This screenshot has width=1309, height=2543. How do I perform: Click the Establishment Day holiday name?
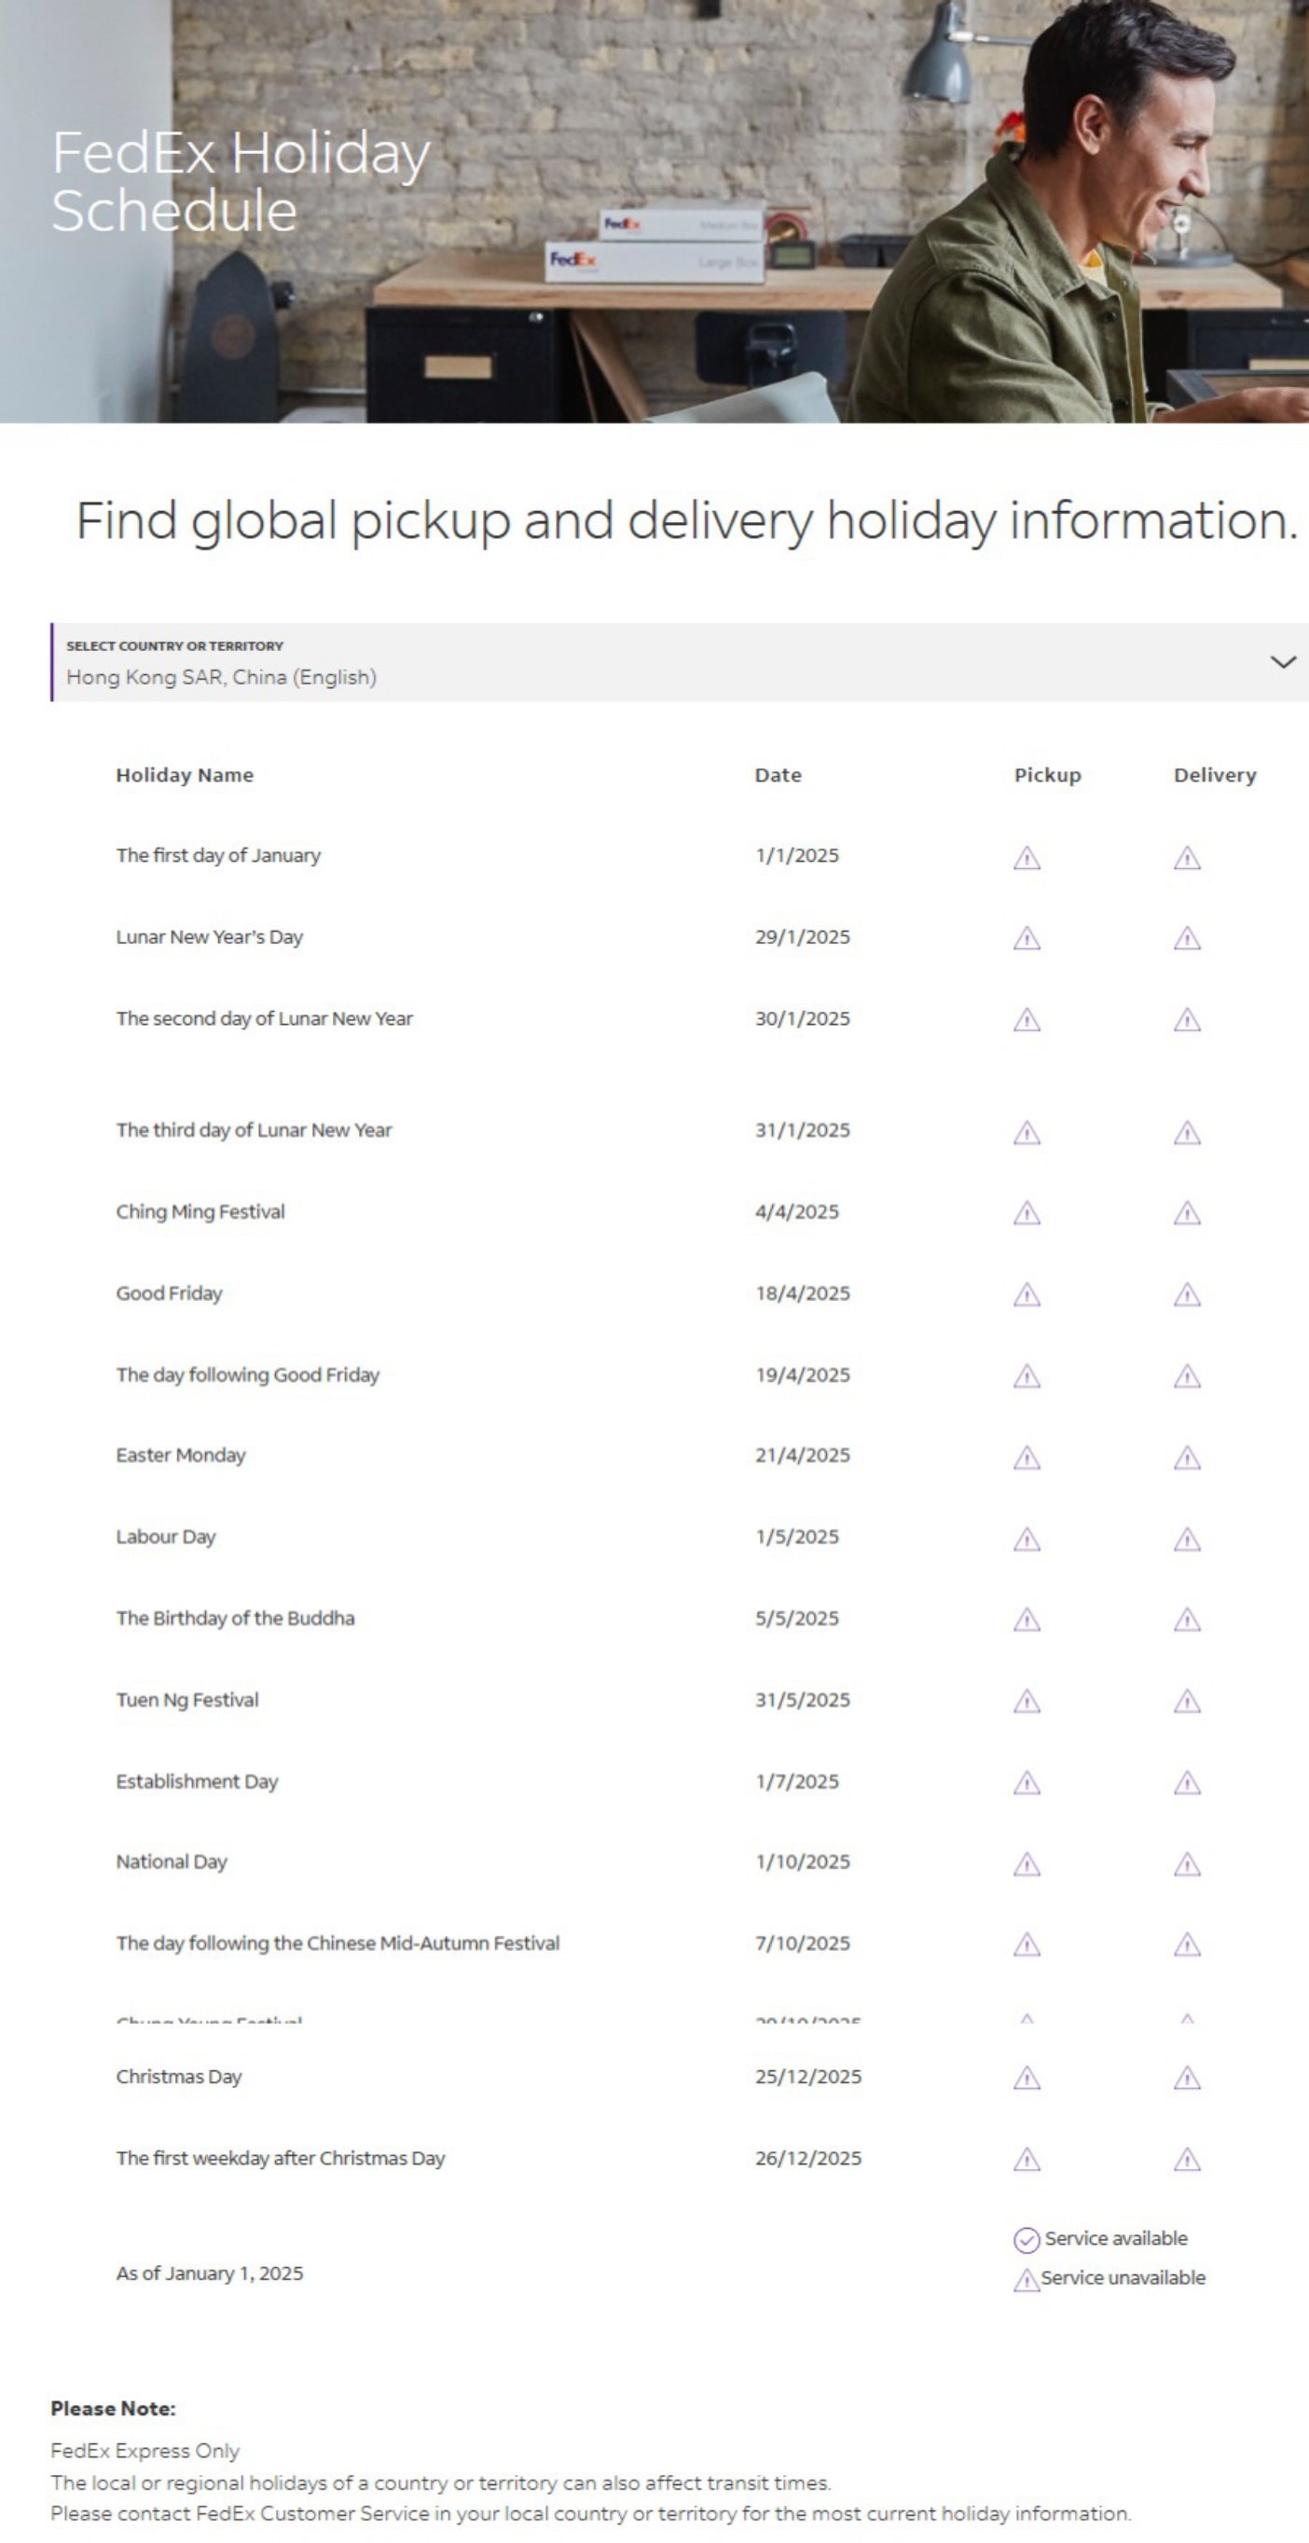coord(198,1782)
